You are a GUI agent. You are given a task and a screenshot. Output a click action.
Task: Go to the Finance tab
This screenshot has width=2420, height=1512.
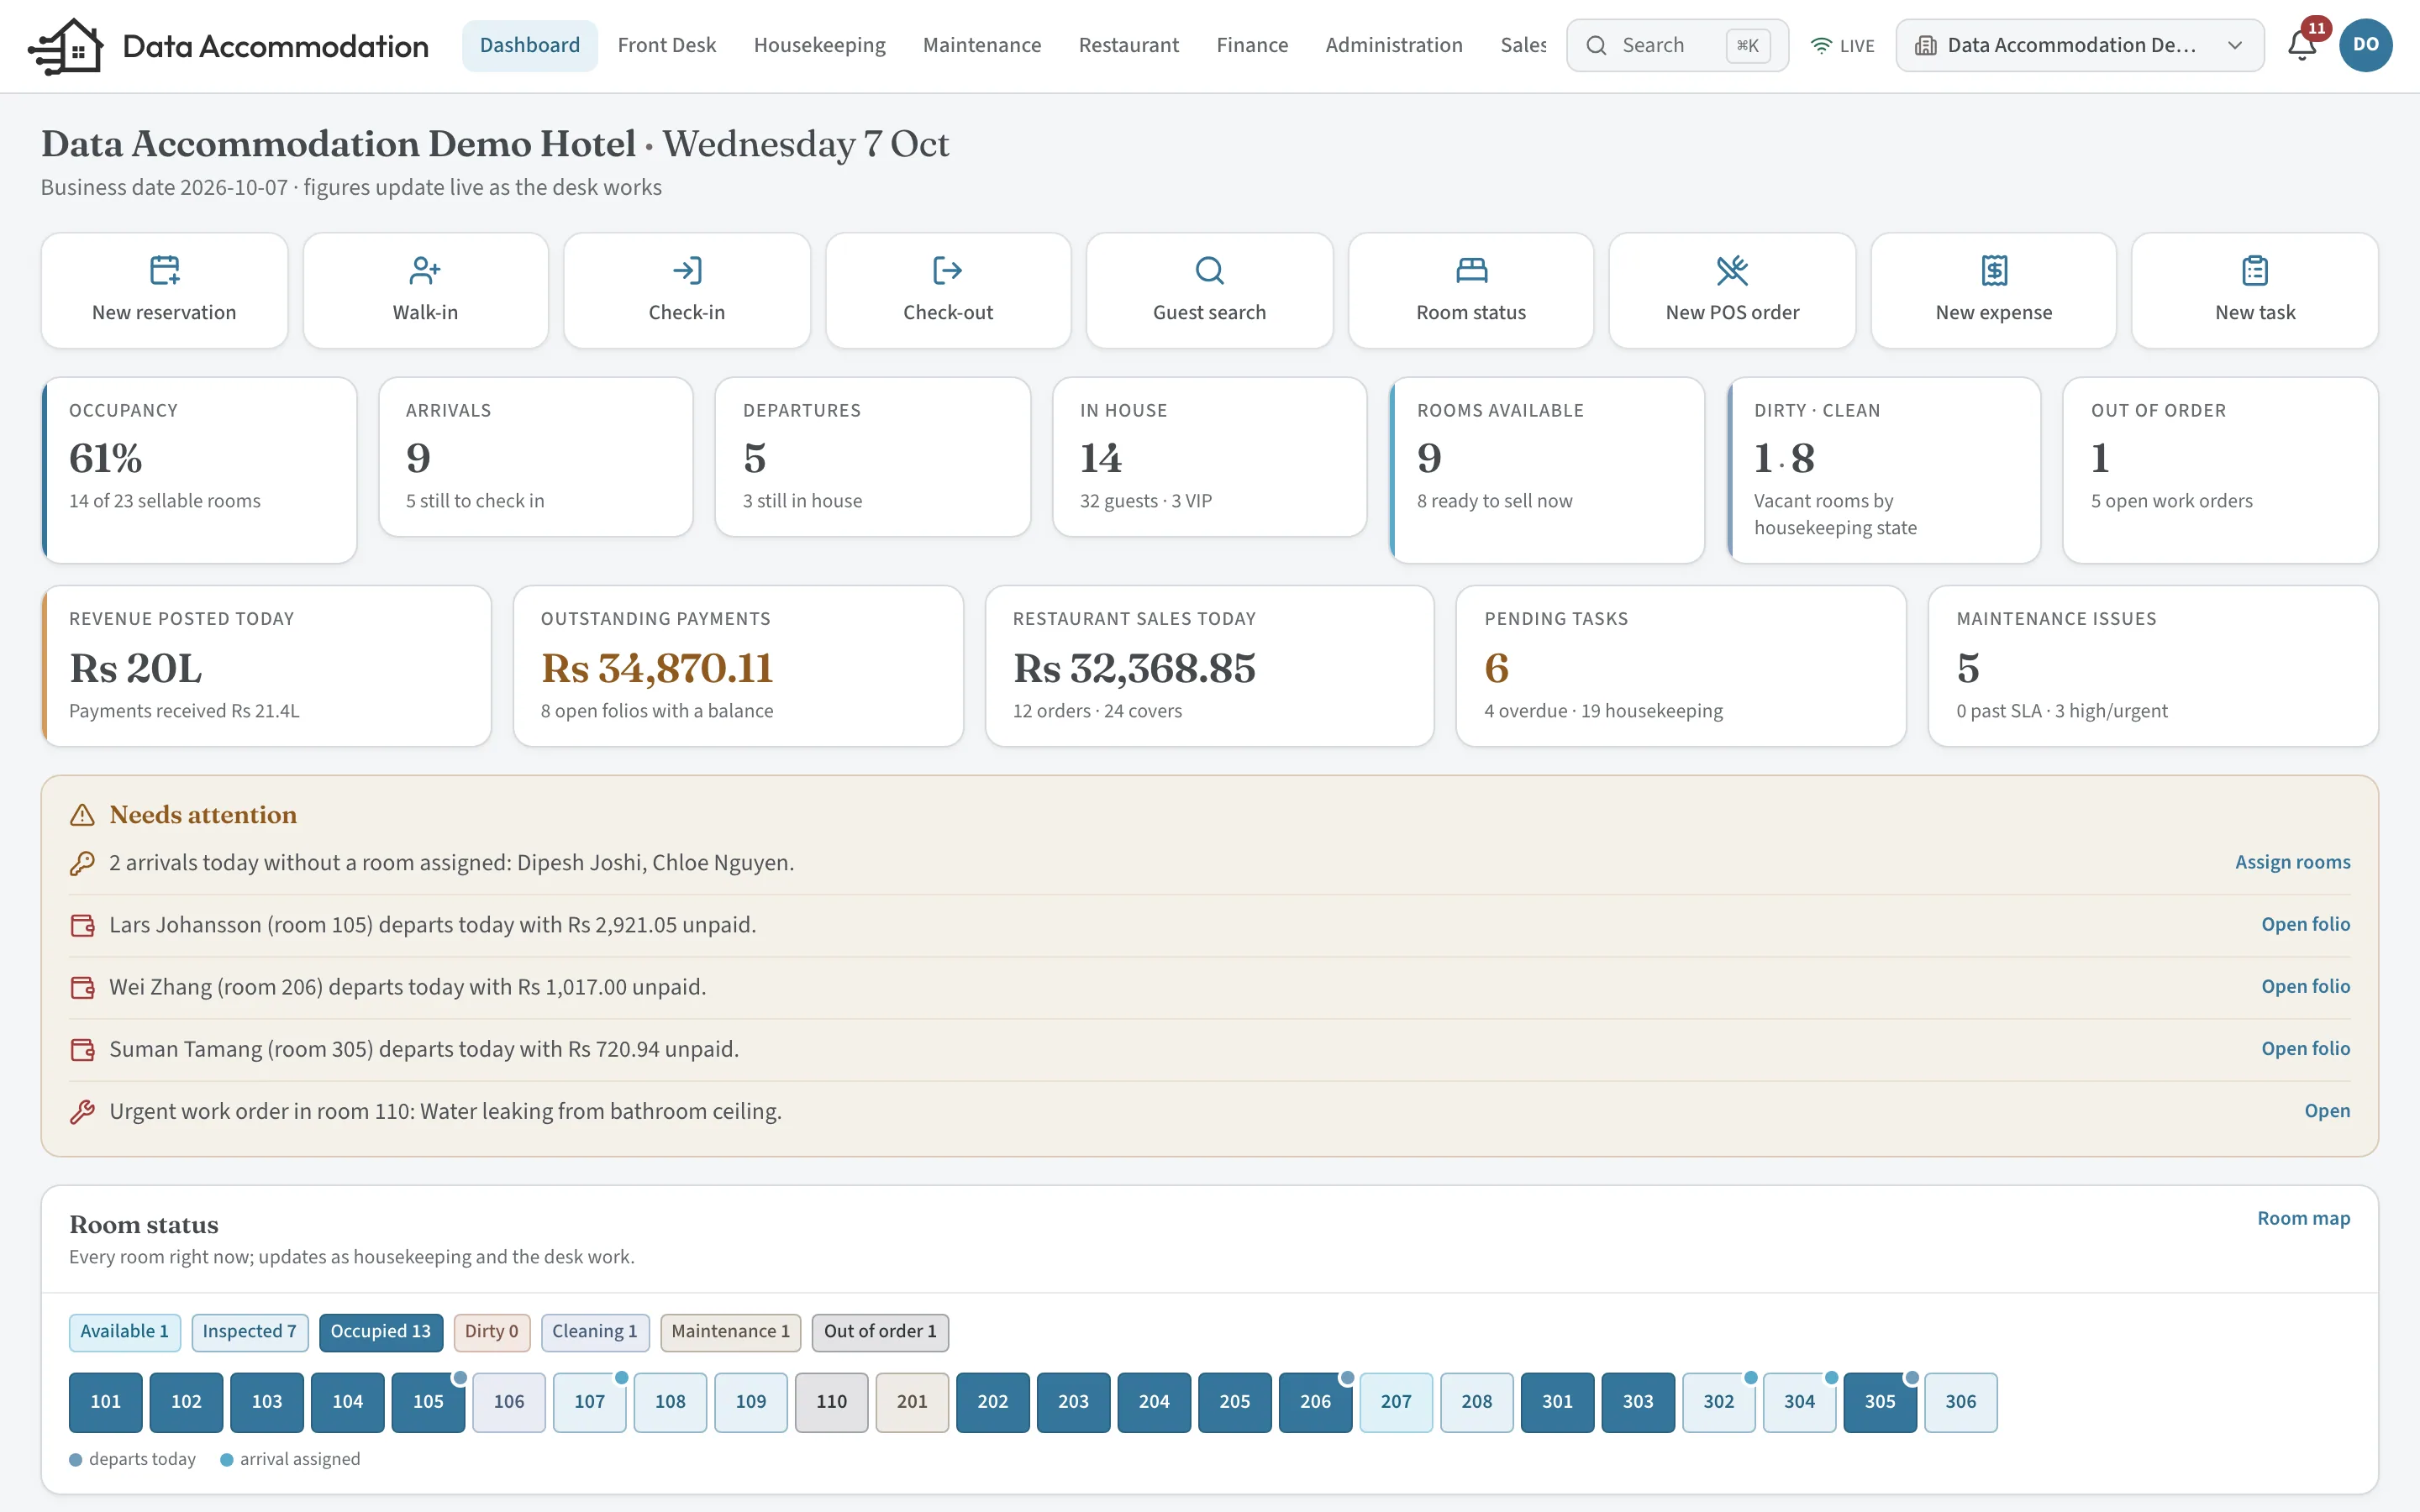pos(1252,45)
